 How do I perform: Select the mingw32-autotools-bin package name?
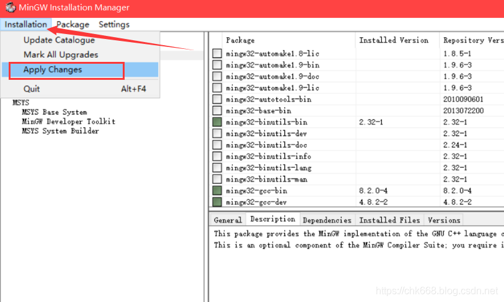tap(268, 99)
